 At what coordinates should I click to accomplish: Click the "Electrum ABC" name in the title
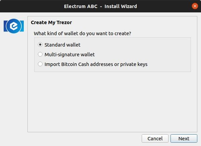click(x=79, y=6)
